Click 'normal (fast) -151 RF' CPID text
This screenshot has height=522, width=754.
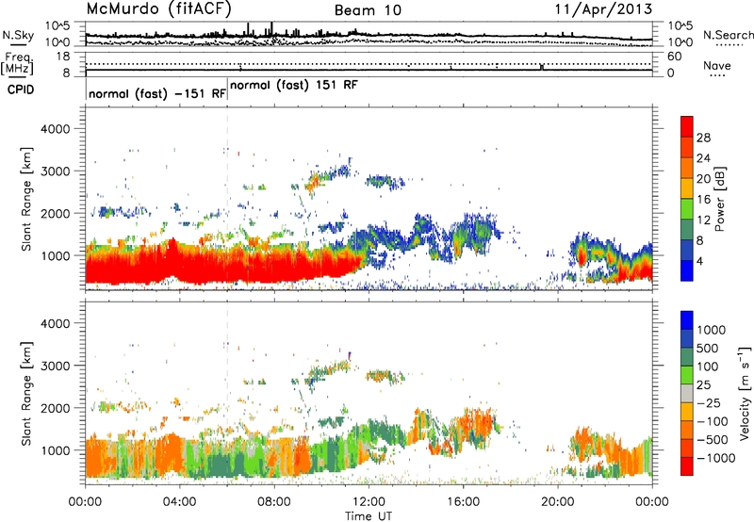(156, 94)
